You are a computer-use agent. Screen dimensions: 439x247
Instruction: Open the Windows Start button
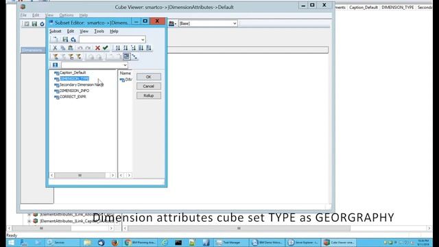11,242
